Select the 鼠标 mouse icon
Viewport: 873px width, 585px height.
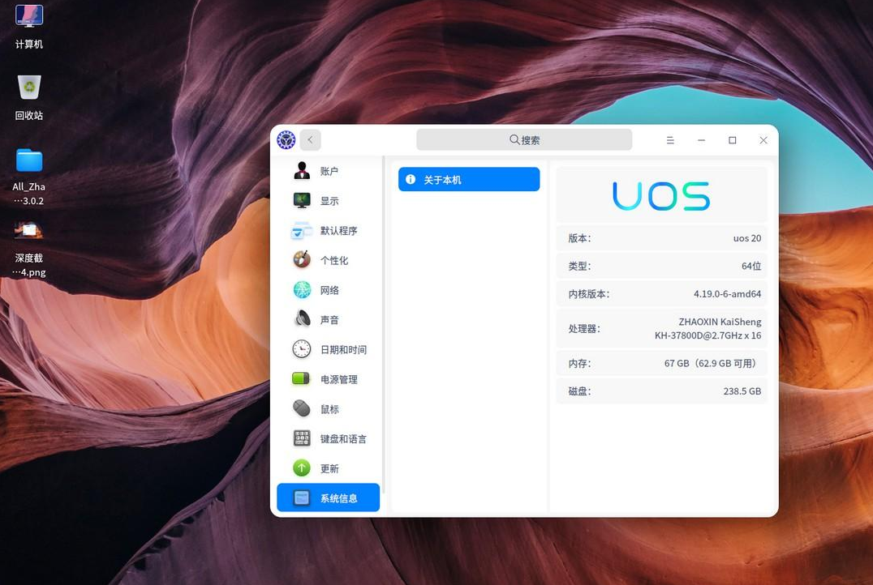tap(302, 408)
